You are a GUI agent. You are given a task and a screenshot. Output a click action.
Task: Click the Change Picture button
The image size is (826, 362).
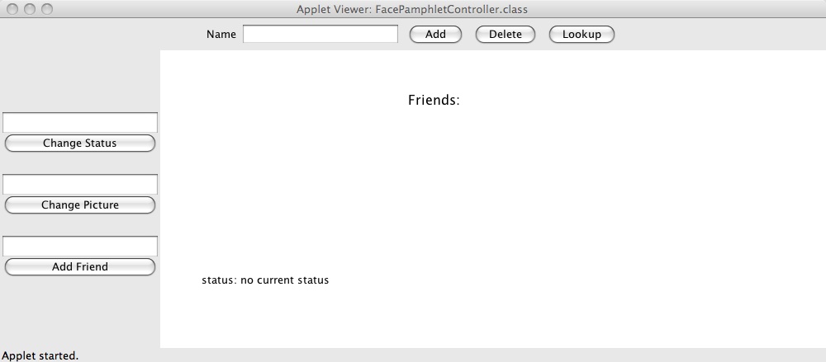click(x=80, y=205)
